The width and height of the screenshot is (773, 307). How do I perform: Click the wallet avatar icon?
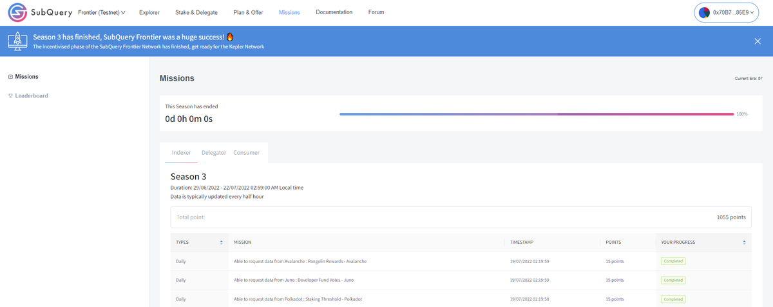705,13
